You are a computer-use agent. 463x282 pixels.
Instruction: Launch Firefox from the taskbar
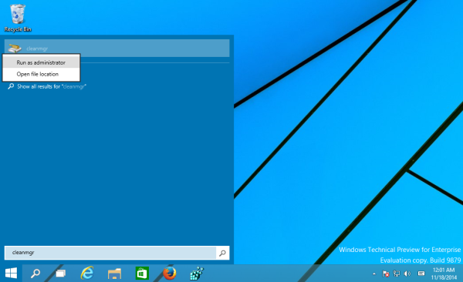[170, 274]
